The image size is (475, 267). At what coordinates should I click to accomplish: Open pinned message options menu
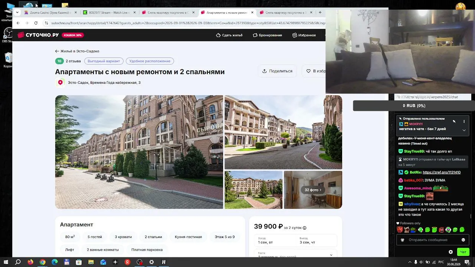coord(464,122)
